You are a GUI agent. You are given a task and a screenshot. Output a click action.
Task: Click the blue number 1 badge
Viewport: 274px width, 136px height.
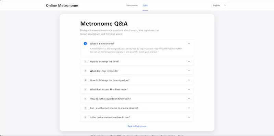pyautogui.click(x=85, y=44)
